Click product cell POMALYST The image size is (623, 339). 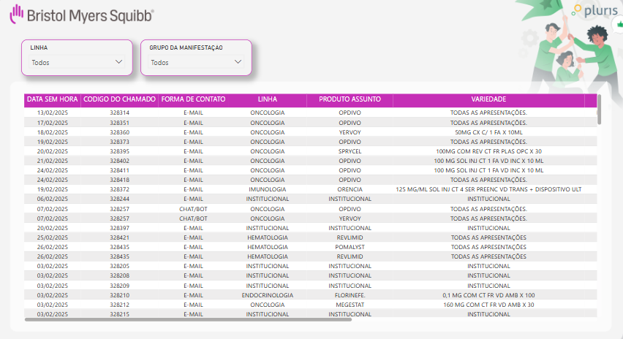pos(350,247)
